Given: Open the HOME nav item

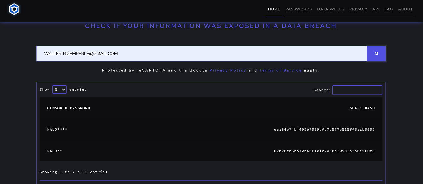Looking at the screenshot, I should click(274, 9).
